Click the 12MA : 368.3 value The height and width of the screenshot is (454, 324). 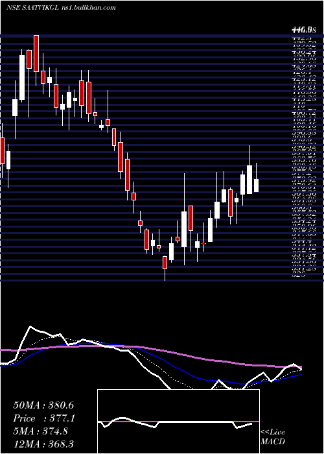(x=45, y=444)
